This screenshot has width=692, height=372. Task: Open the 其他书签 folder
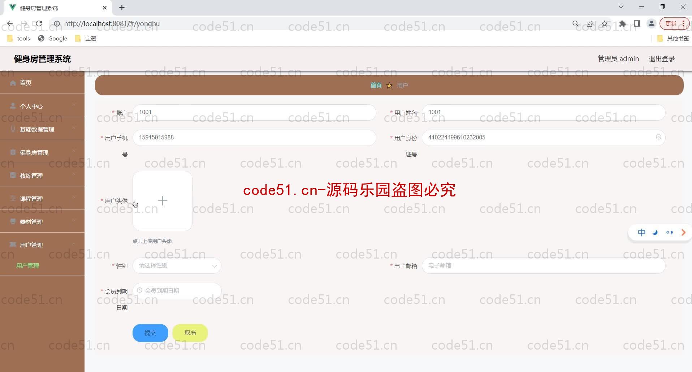pos(673,38)
